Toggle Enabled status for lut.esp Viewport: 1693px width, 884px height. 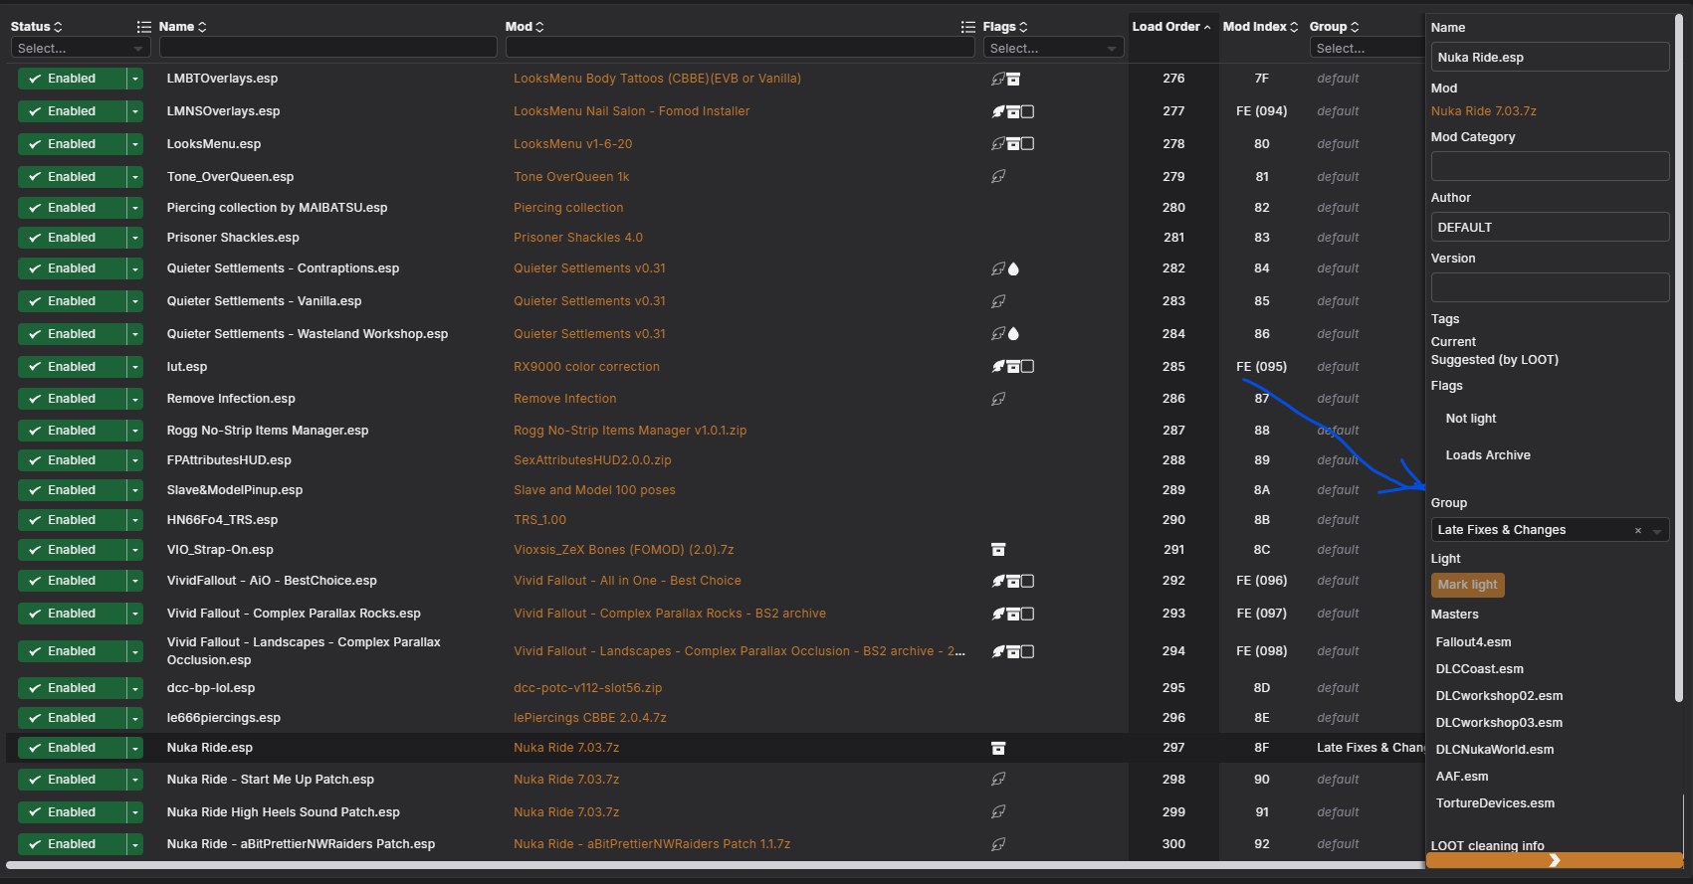pos(72,367)
